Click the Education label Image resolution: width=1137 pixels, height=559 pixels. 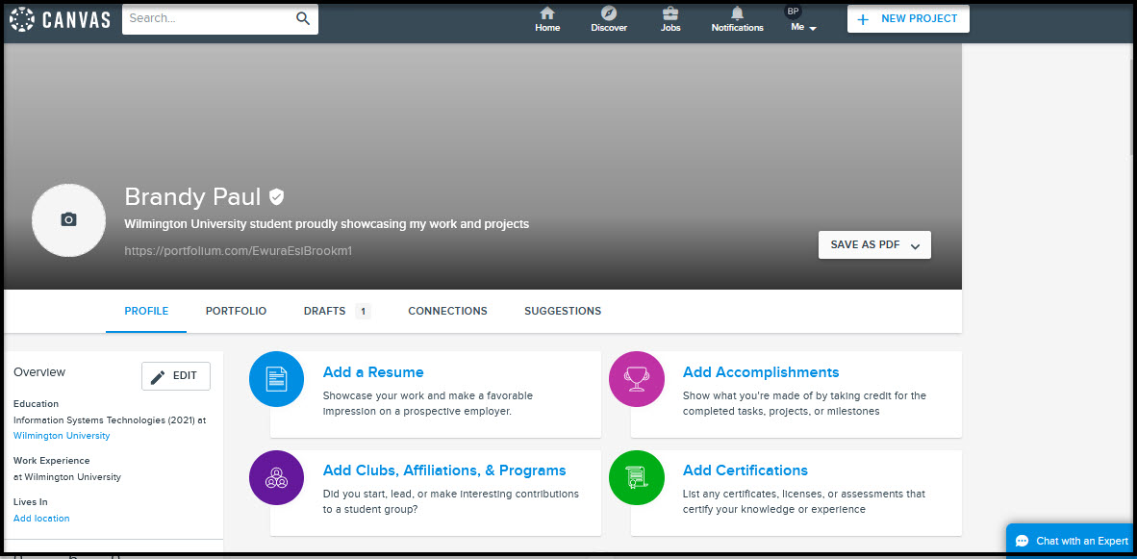[37, 404]
